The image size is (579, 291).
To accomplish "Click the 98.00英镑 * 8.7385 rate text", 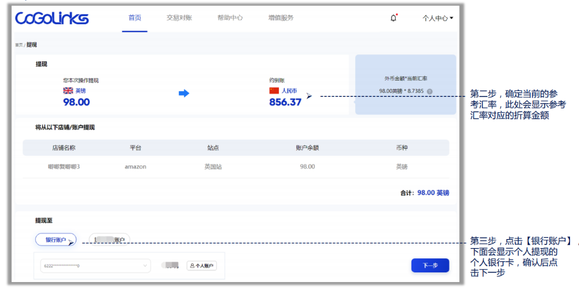I will pos(401,91).
